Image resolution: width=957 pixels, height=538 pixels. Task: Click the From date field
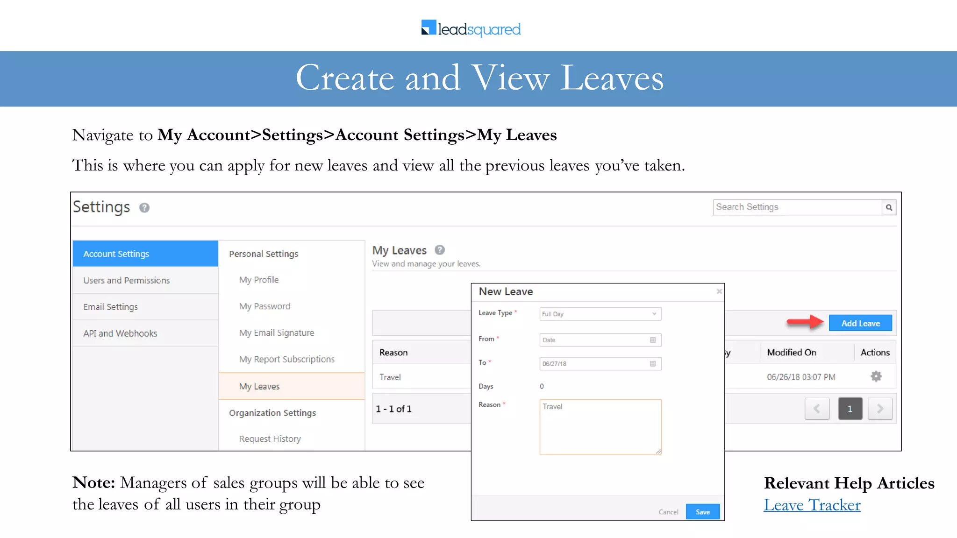[600, 340]
